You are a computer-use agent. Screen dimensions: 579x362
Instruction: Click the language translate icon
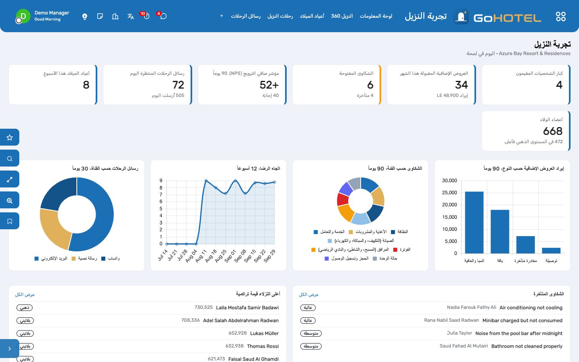click(x=131, y=16)
